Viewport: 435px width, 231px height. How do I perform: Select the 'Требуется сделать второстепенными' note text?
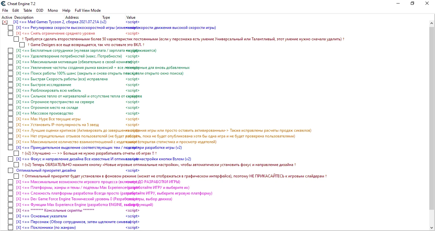pyautogui.click(x=183, y=39)
